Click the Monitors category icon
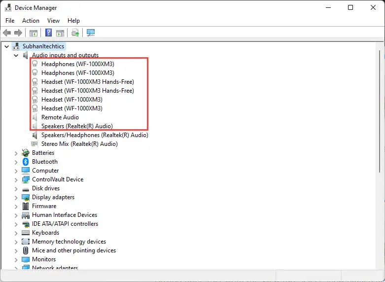The width and height of the screenshot is (385, 282). click(x=26, y=259)
